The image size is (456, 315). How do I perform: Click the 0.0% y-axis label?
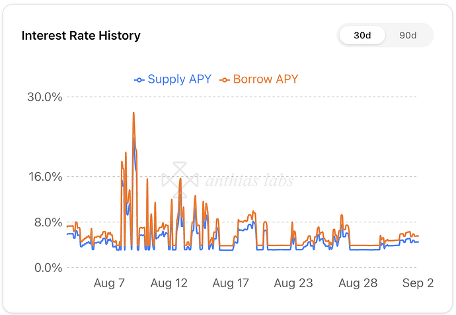tap(48, 268)
